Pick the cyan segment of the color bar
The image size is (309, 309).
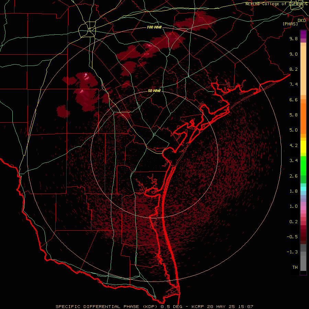tap(303, 189)
